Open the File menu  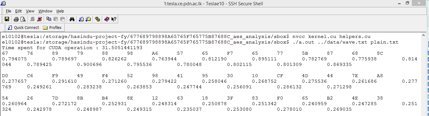coord(9,11)
